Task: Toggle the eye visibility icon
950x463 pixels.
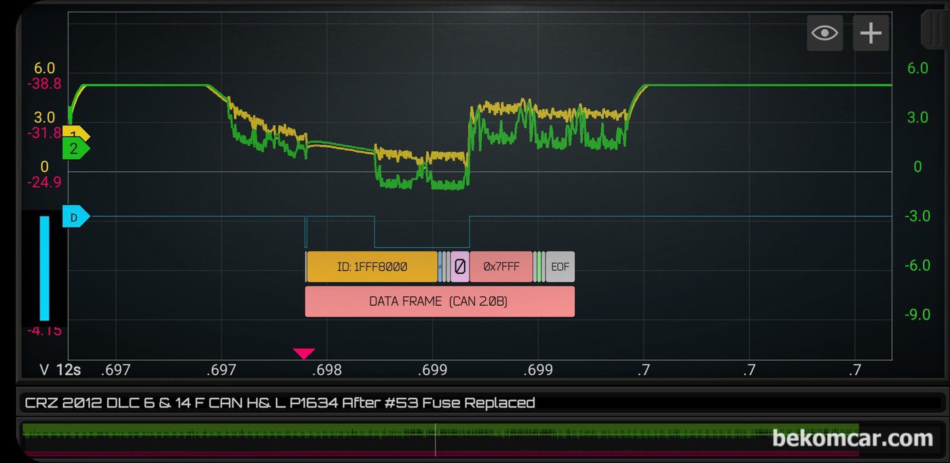Action: pyautogui.click(x=824, y=33)
